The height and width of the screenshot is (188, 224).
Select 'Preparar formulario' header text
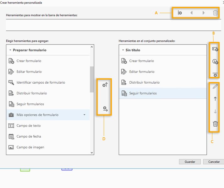point(30,50)
